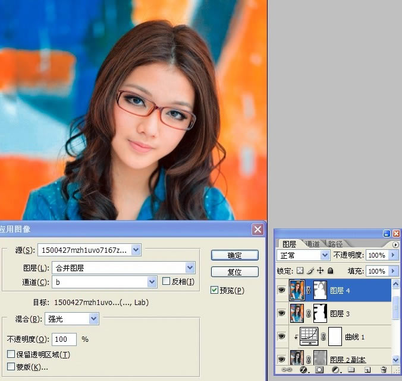The image size is (402, 381).
Task: Click the 复位 button
Action: click(234, 272)
